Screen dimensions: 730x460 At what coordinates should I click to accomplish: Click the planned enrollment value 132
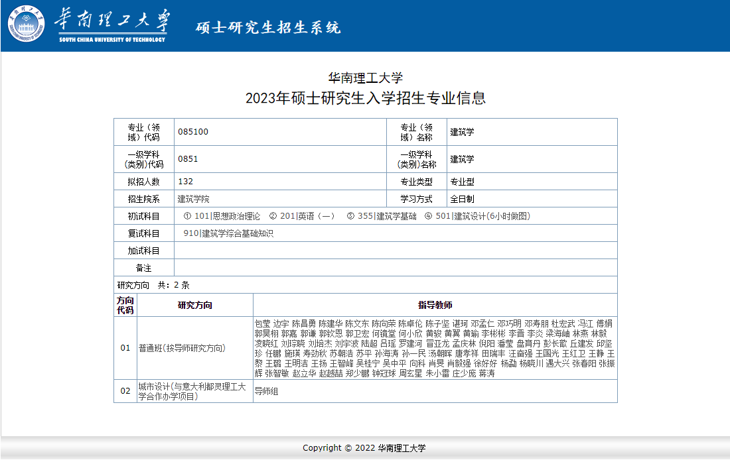[185, 182]
